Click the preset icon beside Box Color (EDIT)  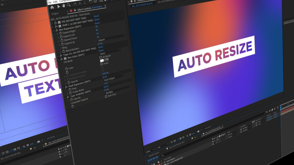65,58
